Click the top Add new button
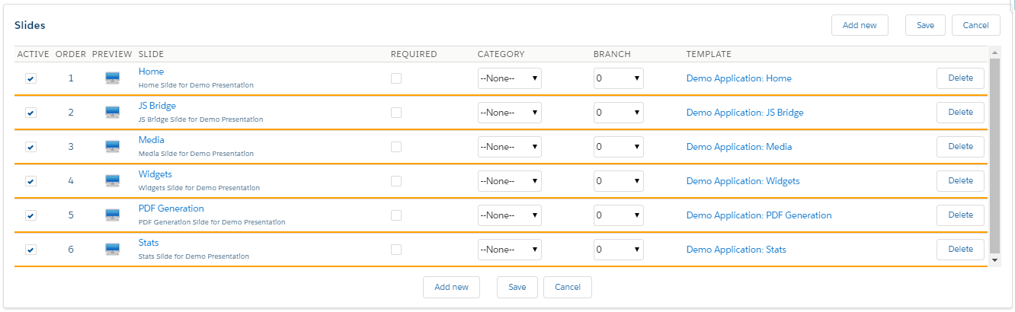 tap(860, 25)
